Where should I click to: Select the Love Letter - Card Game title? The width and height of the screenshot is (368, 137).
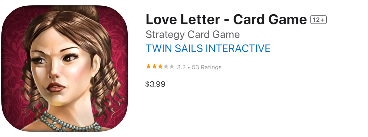pyautogui.click(x=227, y=20)
